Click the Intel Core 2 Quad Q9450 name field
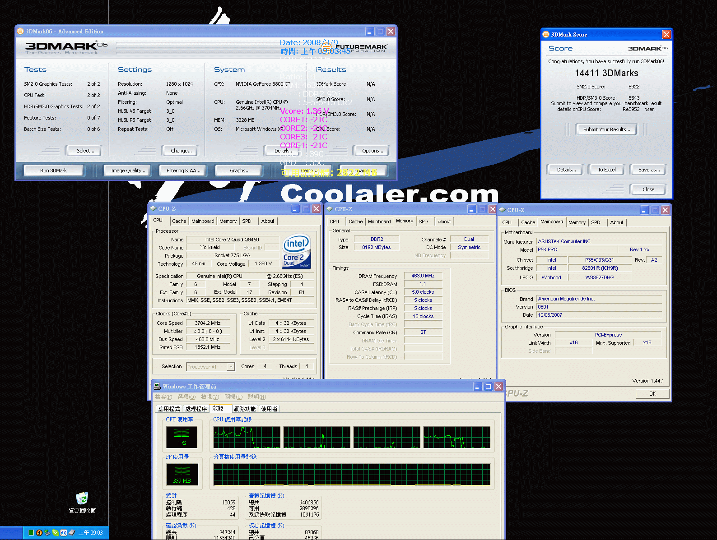 pyautogui.click(x=232, y=240)
